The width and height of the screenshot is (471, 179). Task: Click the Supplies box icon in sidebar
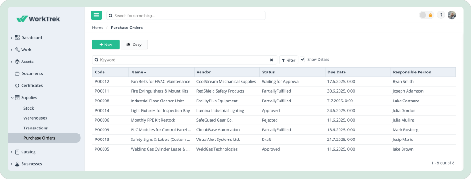[17, 97]
